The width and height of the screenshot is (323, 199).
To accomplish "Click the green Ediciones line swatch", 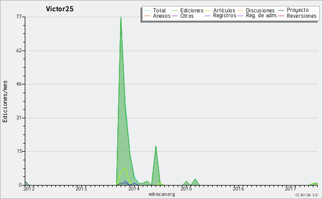I will coord(174,11).
